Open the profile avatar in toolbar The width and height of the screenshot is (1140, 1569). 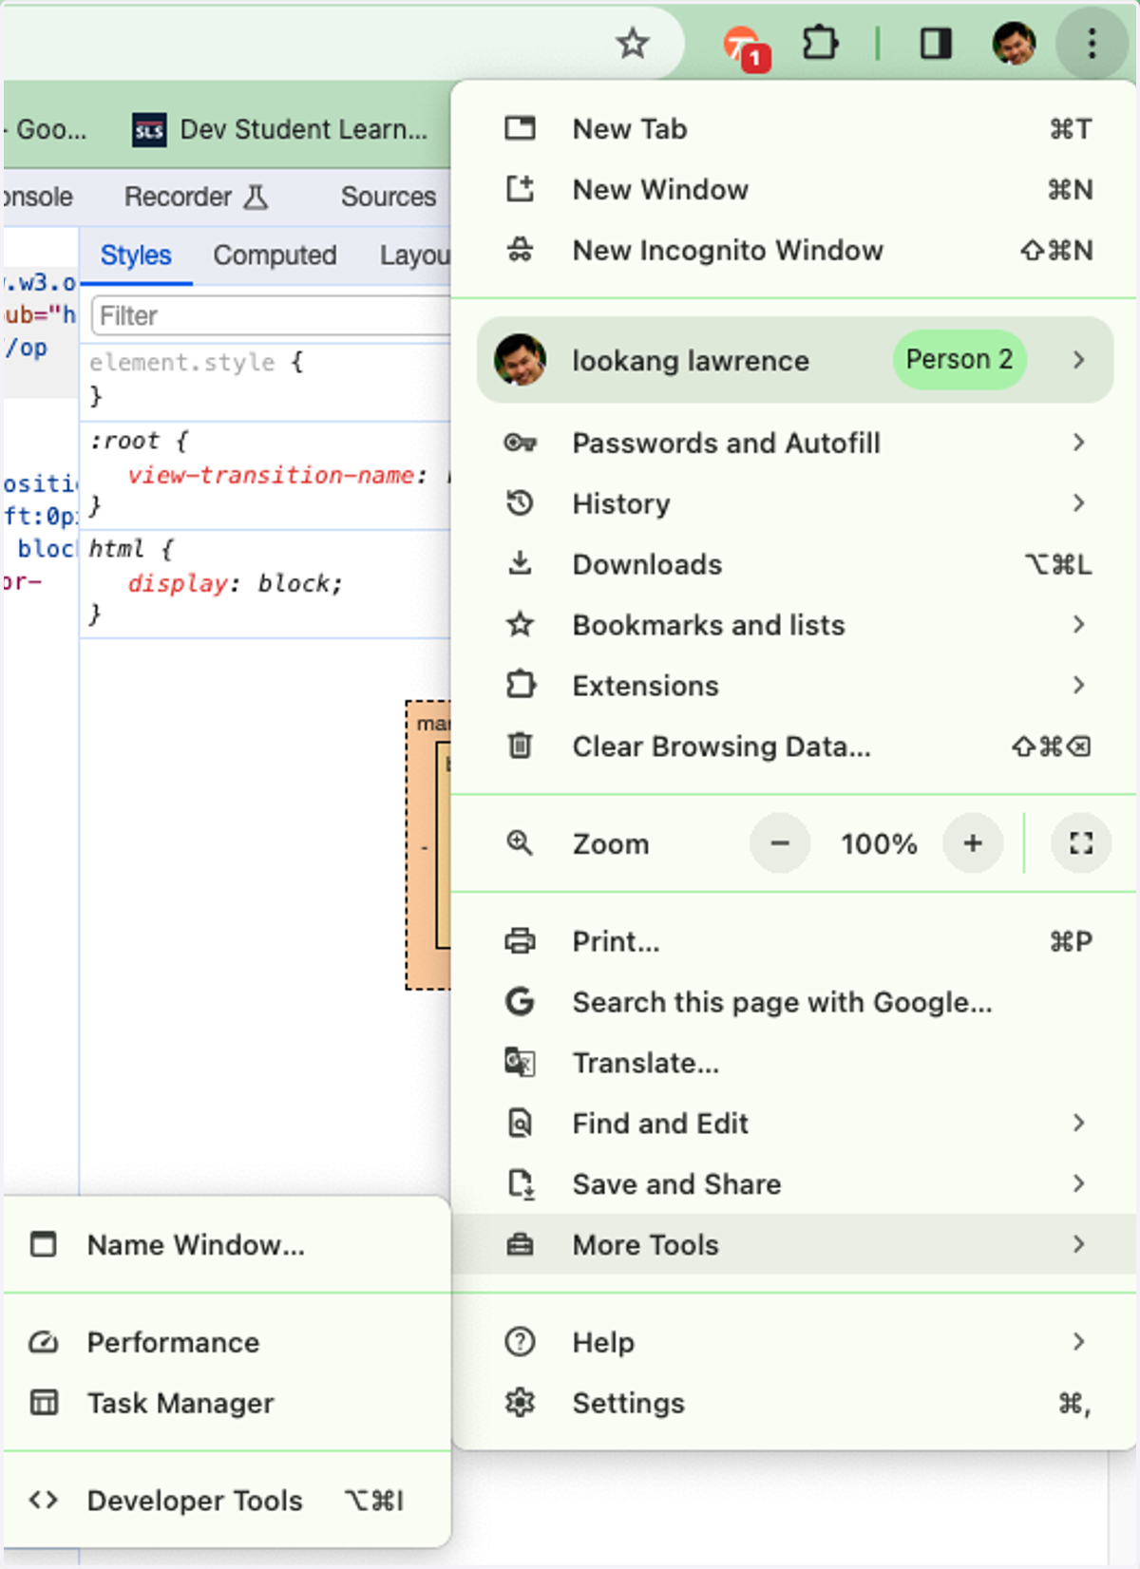click(x=1014, y=43)
